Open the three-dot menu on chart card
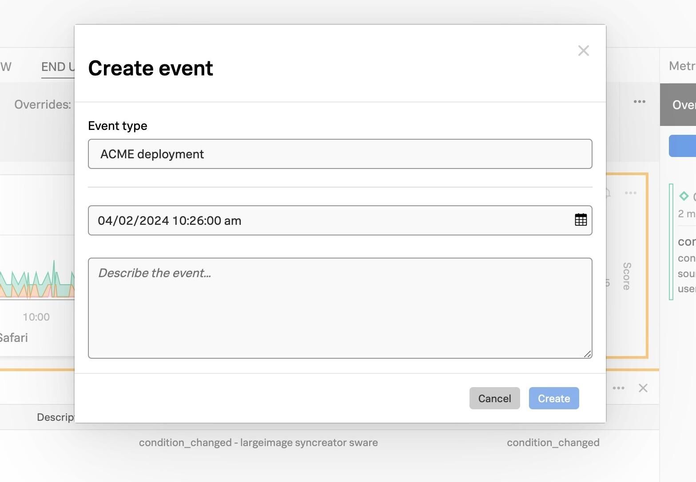 630,193
